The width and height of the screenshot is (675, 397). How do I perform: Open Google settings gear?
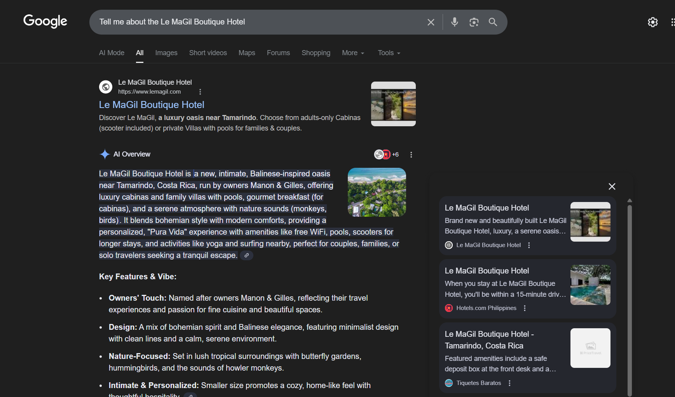(x=652, y=22)
